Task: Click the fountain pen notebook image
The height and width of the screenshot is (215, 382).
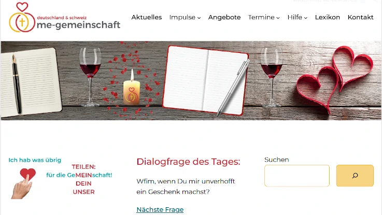Action: (31, 81)
